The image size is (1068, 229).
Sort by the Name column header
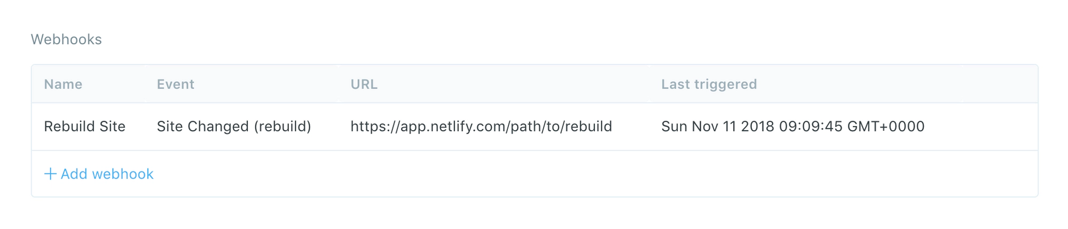[63, 84]
